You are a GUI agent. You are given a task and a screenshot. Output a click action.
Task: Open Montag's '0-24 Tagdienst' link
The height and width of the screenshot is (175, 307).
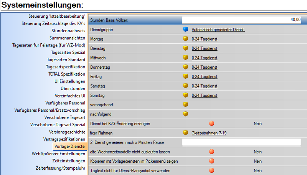tap(205, 39)
